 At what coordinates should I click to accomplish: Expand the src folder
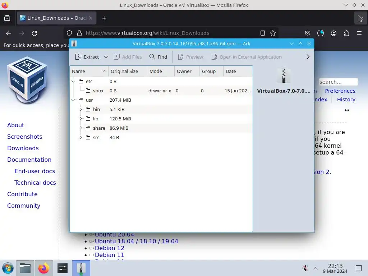(x=80, y=138)
